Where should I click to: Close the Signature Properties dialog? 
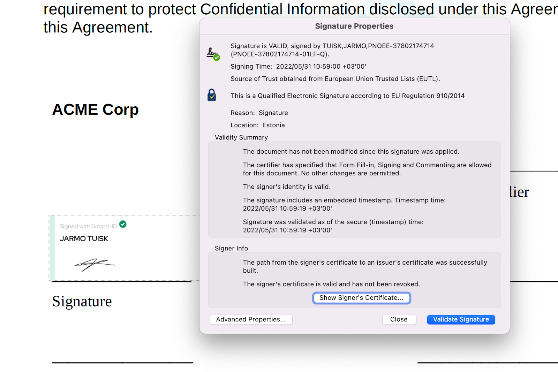pos(399,319)
